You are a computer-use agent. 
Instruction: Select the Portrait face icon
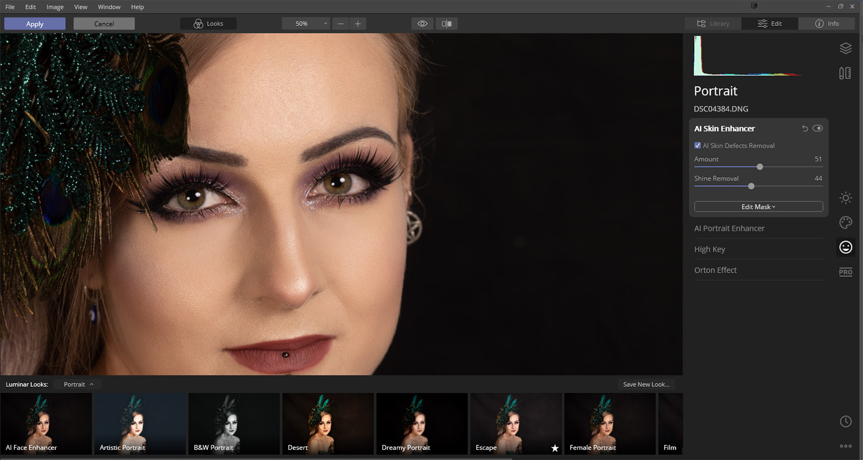[x=845, y=247]
